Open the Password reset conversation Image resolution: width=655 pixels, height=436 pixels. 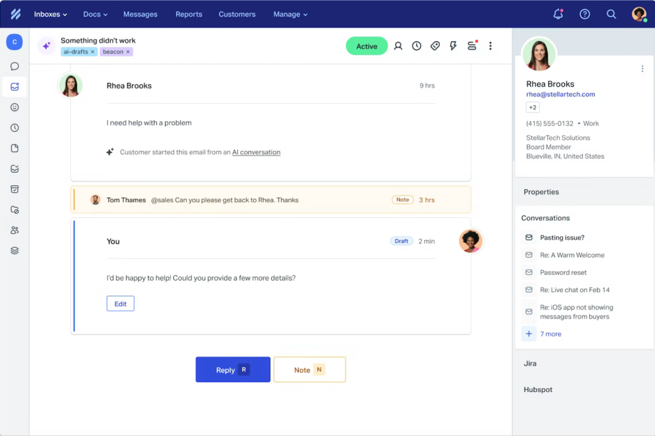563,272
